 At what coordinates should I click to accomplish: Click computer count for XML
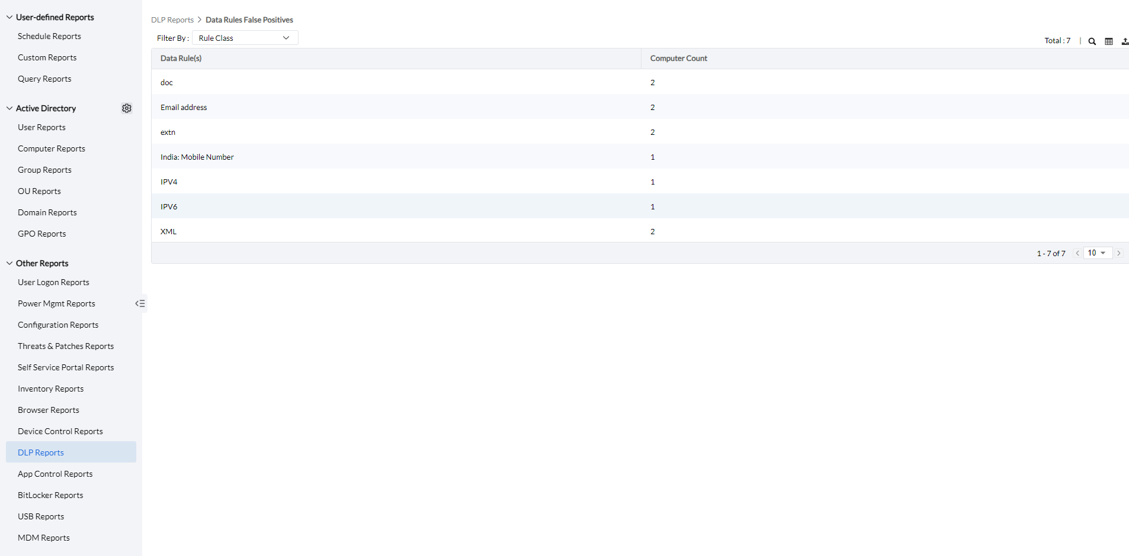tap(653, 231)
